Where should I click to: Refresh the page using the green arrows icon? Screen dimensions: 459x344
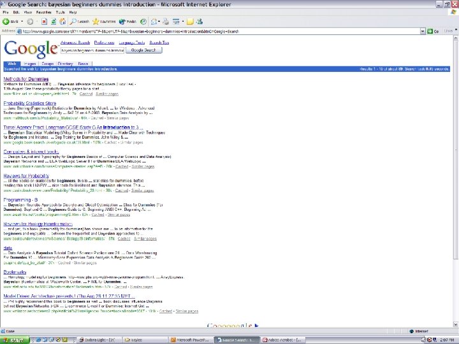coord(54,22)
